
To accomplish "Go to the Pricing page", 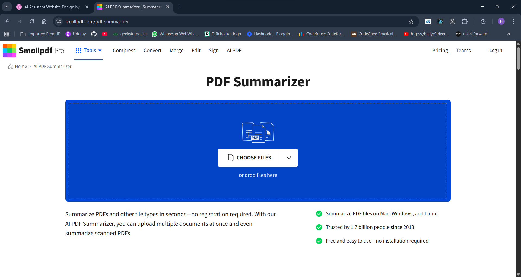I will pyautogui.click(x=440, y=51).
